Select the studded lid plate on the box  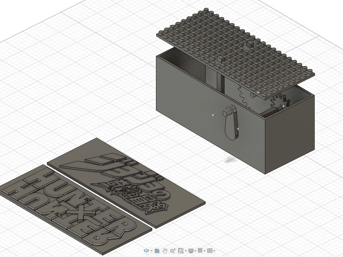[x=235, y=54]
